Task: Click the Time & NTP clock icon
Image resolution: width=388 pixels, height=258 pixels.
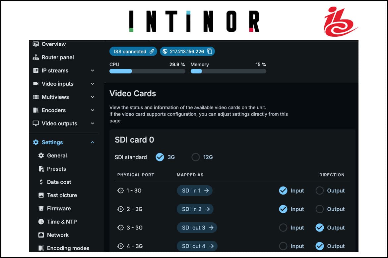Action: pos(41,222)
